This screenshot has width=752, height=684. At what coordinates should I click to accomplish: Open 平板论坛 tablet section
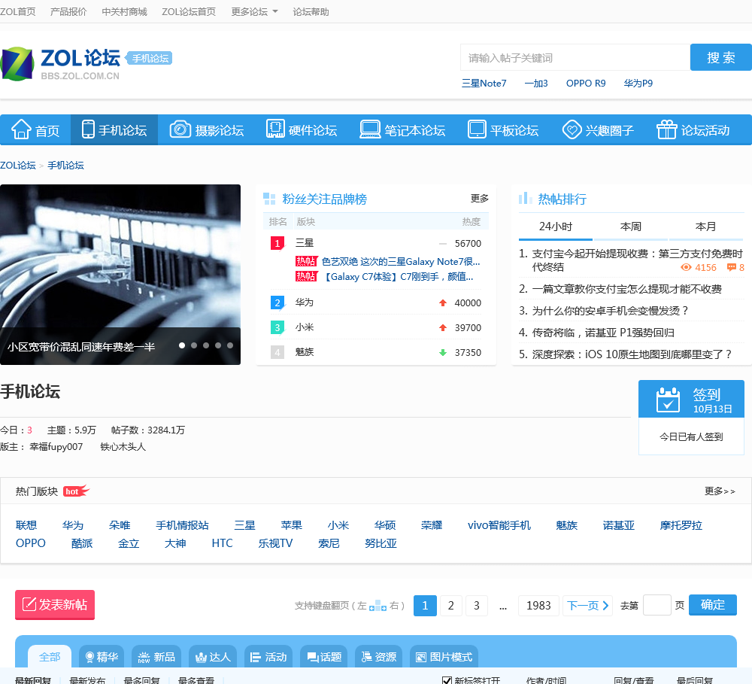[503, 130]
